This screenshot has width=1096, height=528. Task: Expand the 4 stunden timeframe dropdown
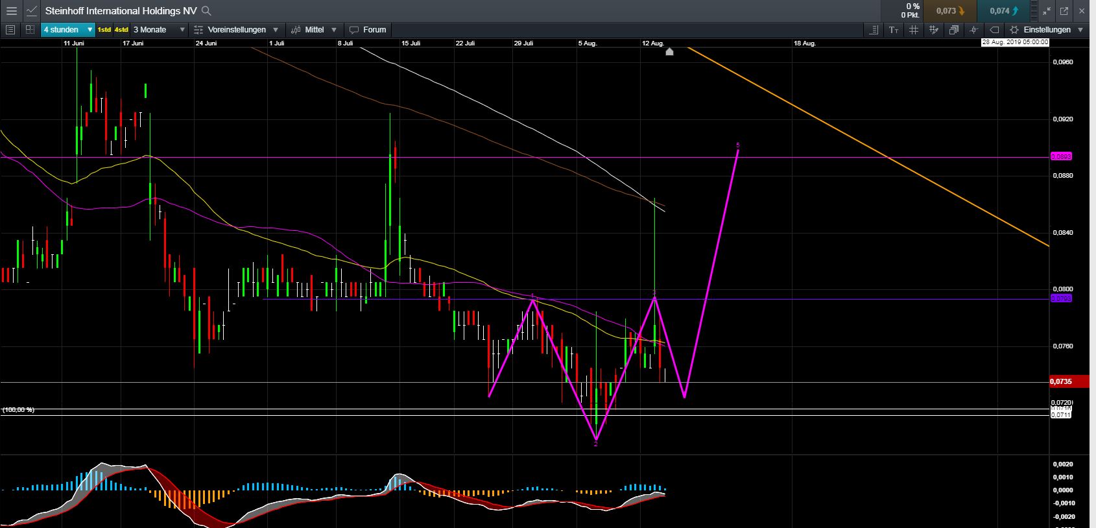pyautogui.click(x=90, y=30)
